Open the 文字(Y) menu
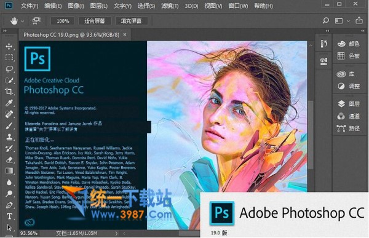This screenshot has height=238, width=369. click(x=122, y=6)
